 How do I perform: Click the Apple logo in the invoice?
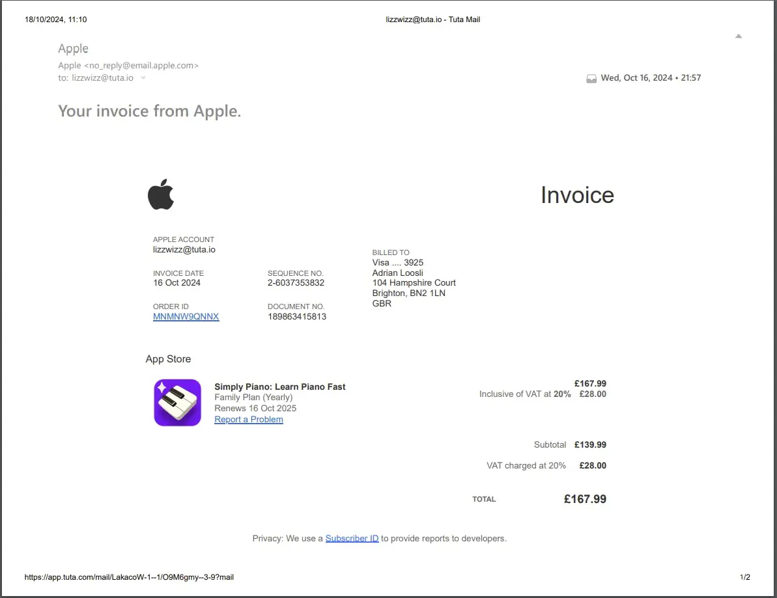point(161,195)
